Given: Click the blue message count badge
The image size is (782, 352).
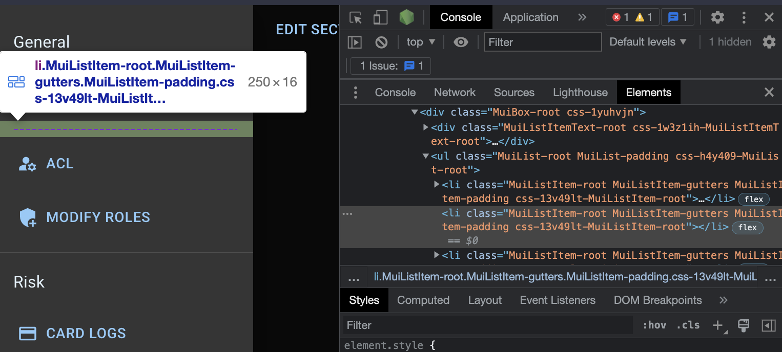Looking at the screenshot, I should (x=678, y=17).
